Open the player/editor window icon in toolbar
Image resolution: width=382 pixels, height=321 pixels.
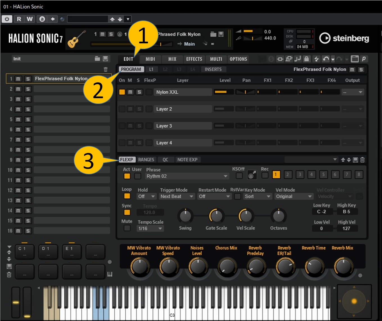[355, 59]
